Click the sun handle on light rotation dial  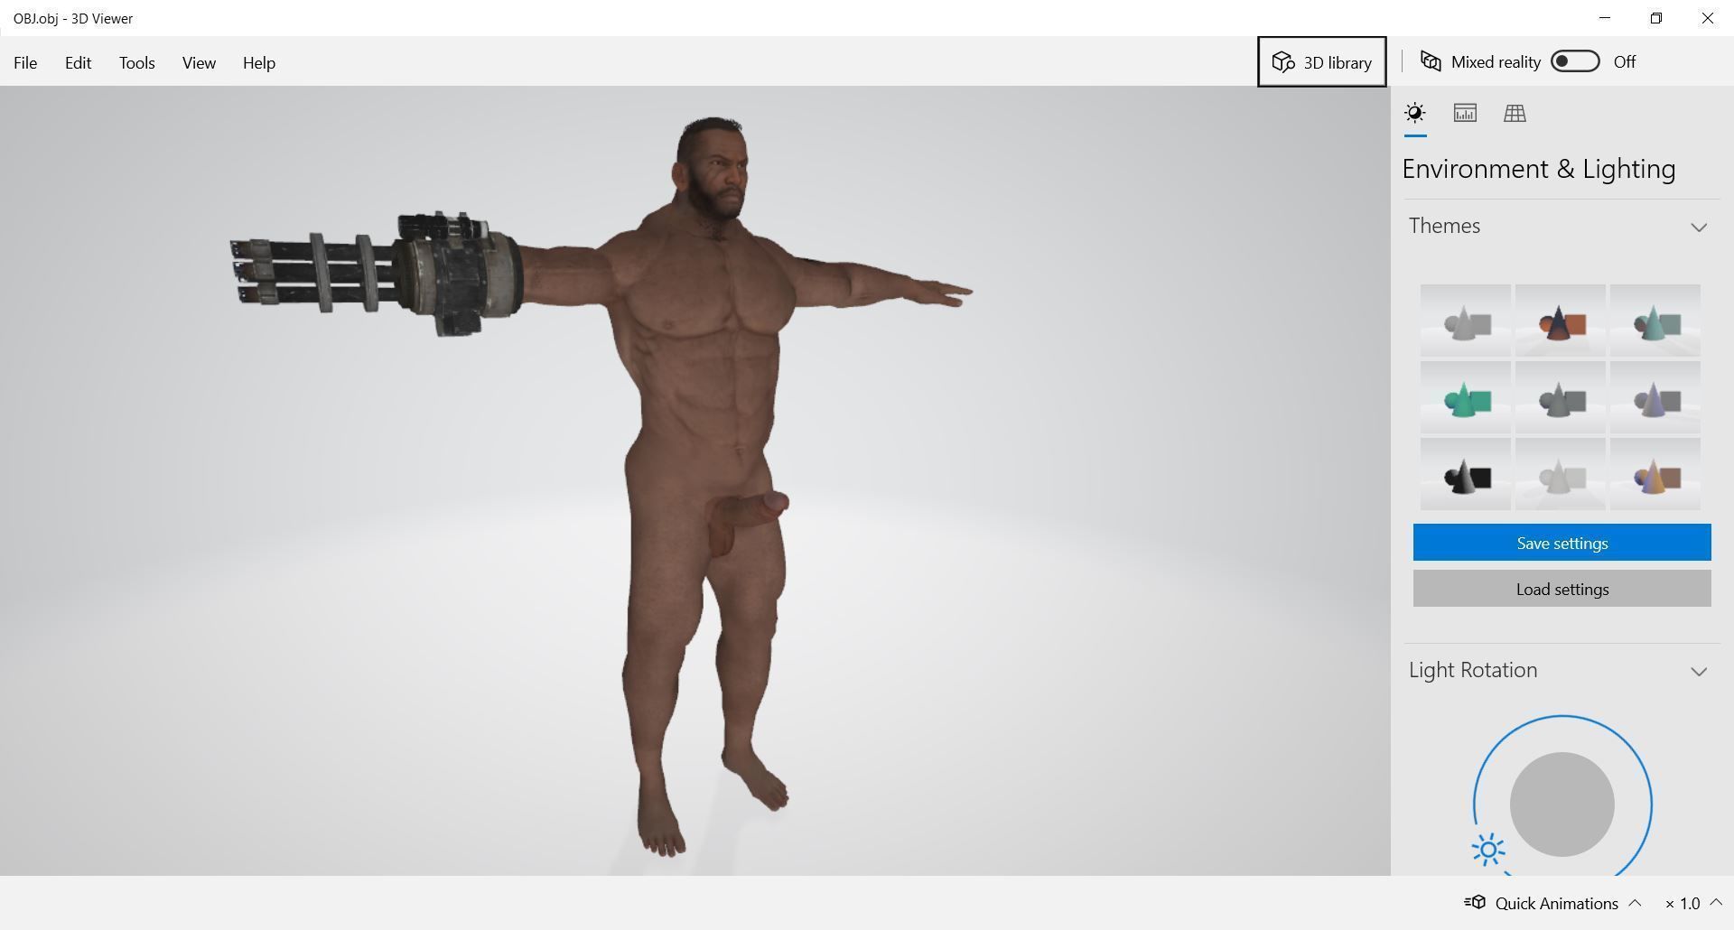(x=1488, y=850)
